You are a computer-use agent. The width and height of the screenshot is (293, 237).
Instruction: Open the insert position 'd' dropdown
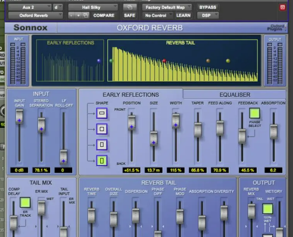coord(58,7)
